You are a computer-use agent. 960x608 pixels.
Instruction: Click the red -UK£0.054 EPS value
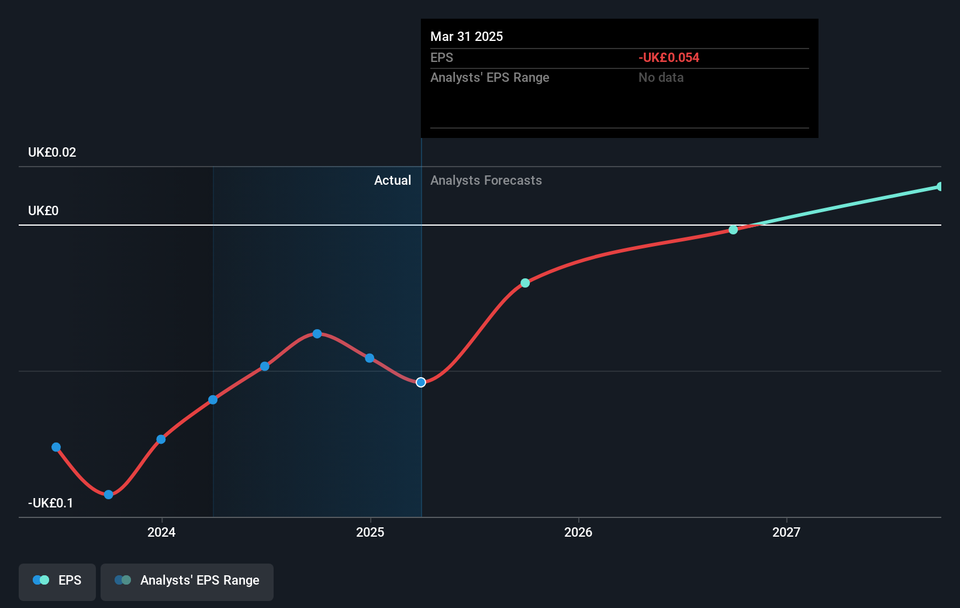[x=669, y=57]
